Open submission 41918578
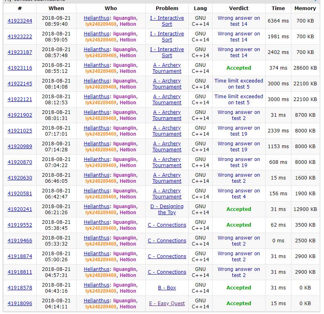 [x=20, y=288]
